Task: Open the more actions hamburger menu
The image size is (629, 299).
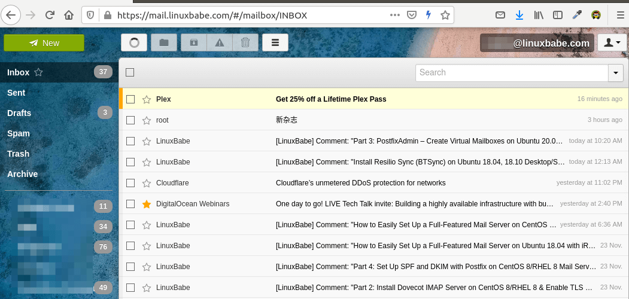Action: click(x=275, y=42)
